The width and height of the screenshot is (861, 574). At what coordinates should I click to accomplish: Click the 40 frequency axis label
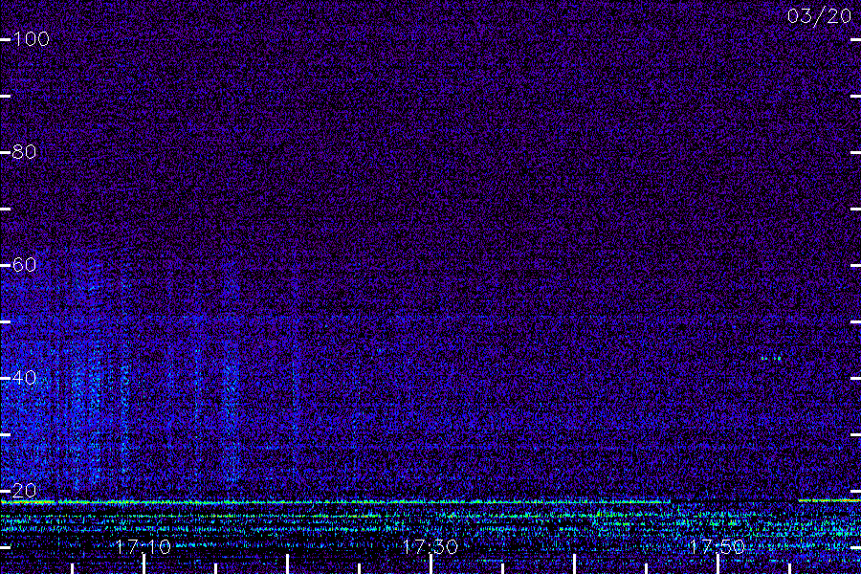click(x=24, y=378)
